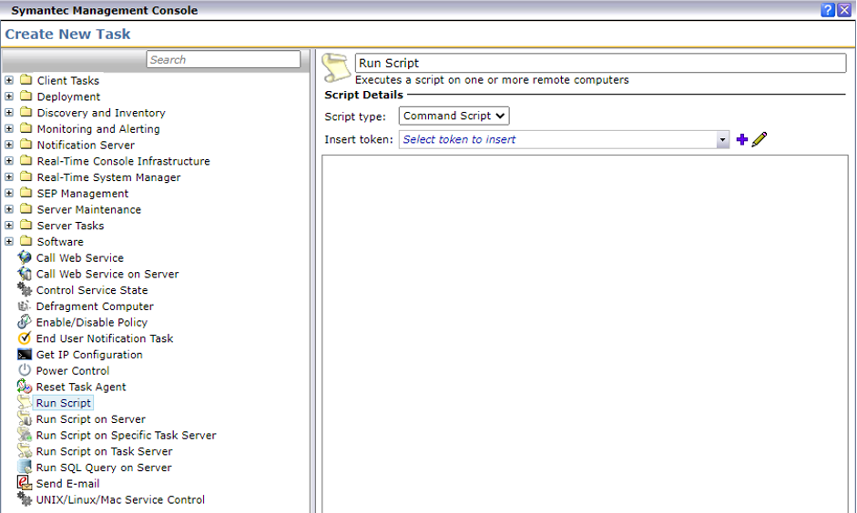Click the pencil edit token icon
This screenshot has height=513, width=857.
(x=760, y=139)
